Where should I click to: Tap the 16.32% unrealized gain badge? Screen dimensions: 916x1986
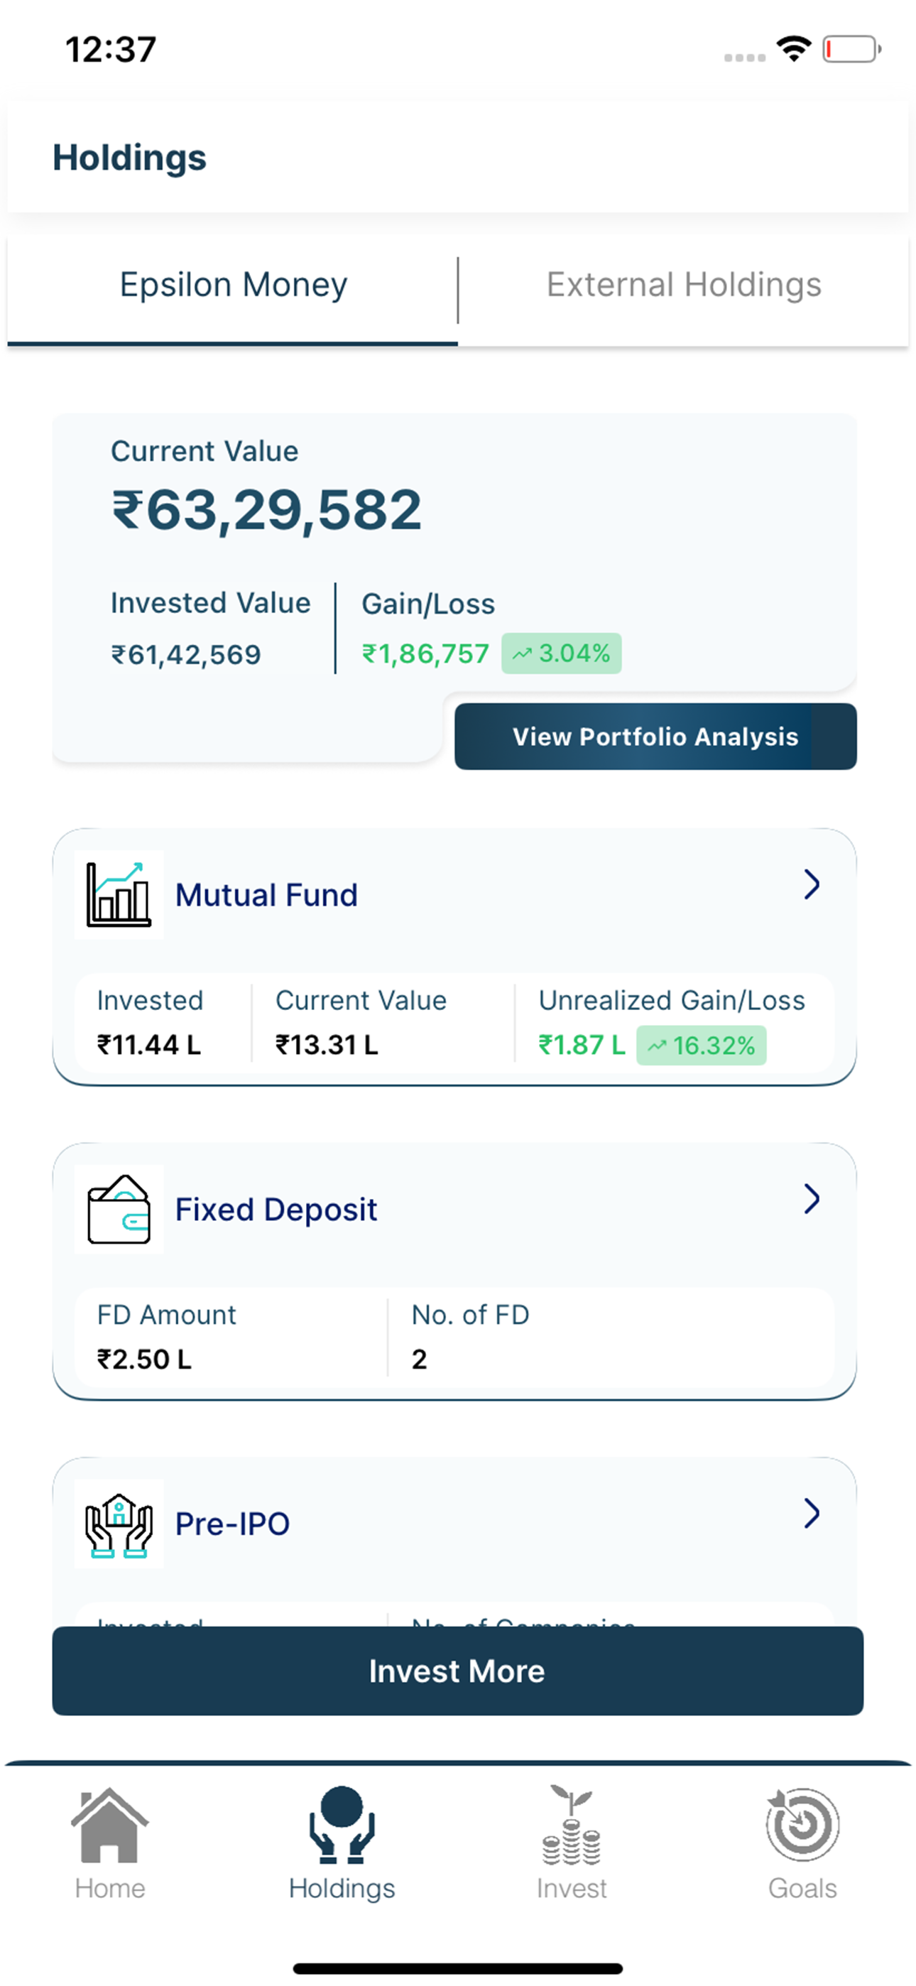tap(701, 1046)
